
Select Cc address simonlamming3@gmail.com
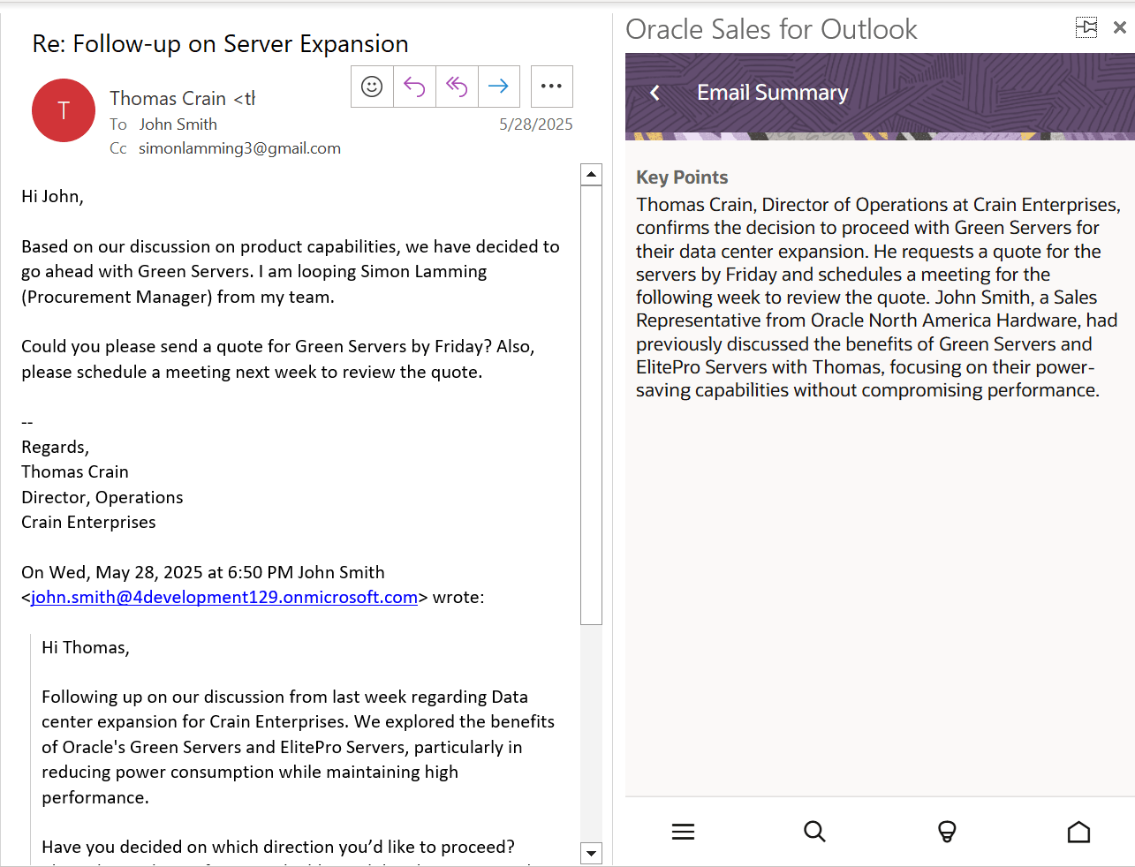pyautogui.click(x=239, y=148)
